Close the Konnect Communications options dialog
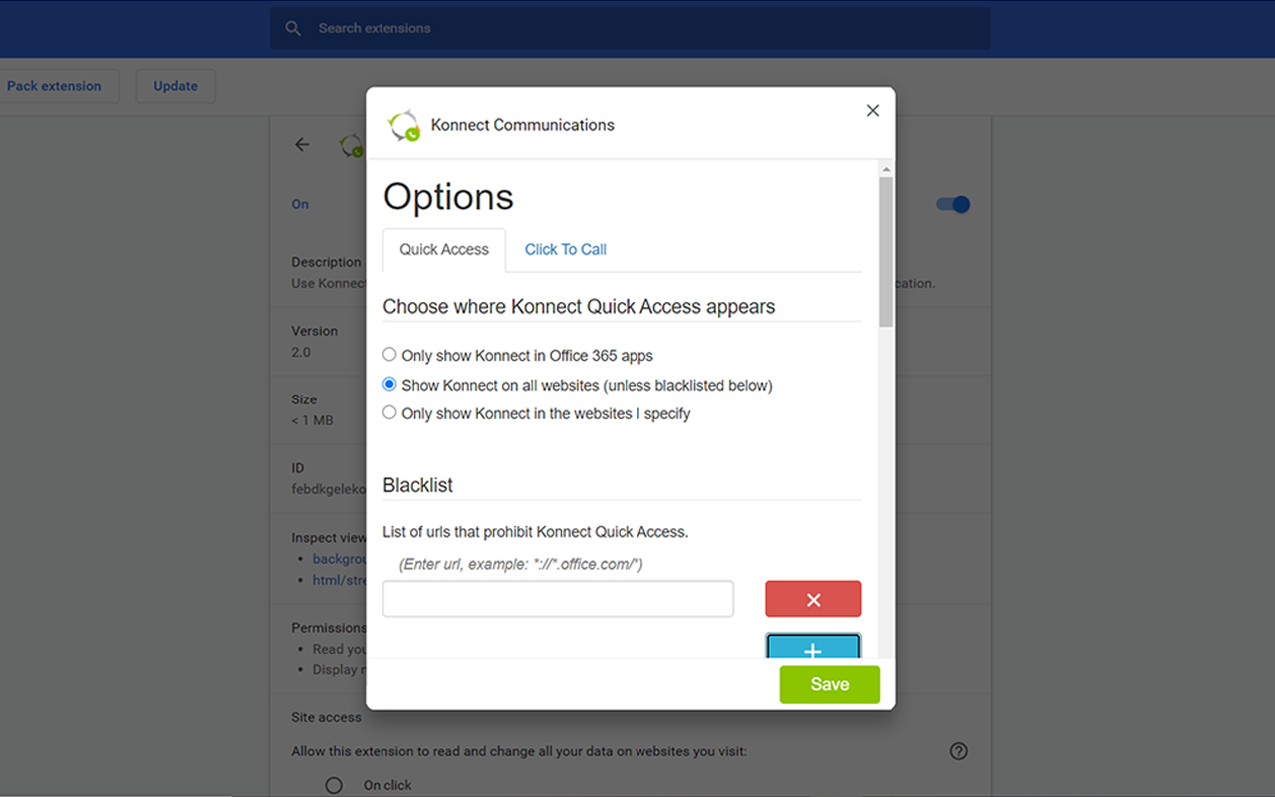 click(872, 111)
